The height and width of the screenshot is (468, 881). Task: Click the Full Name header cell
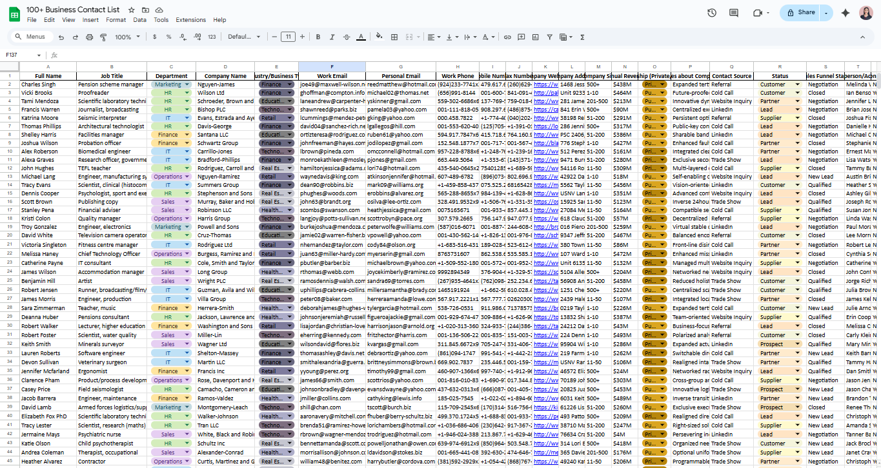(48, 75)
